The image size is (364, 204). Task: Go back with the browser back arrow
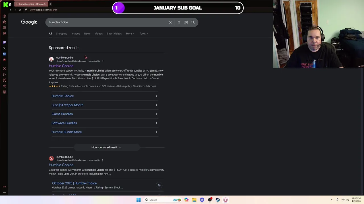tap(11, 10)
